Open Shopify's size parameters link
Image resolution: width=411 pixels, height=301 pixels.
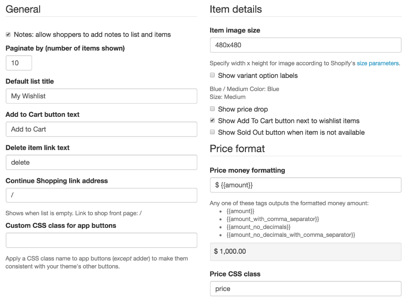pyautogui.click(x=377, y=63)
